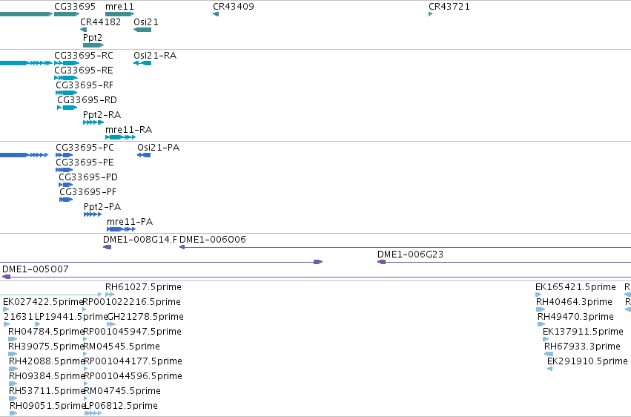
Task: Click the EK165421.5prime EST feature
Action: click(x=538, y=295)
